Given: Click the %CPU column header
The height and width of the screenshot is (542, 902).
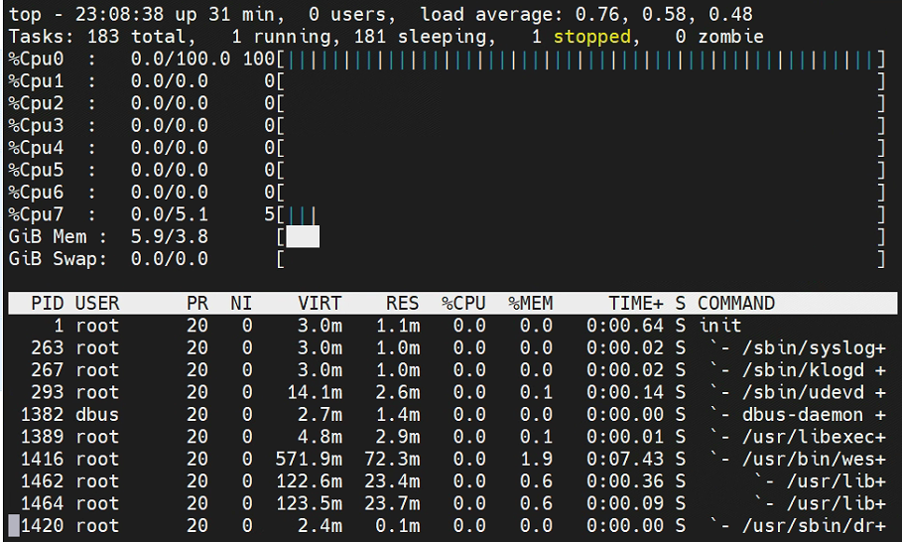Looking at the screenshot, I should pyautogui.click(x=463, y=303).
